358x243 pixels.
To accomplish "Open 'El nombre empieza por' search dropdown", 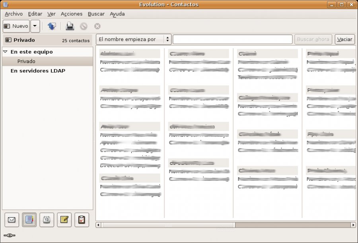I will (134, 39).
